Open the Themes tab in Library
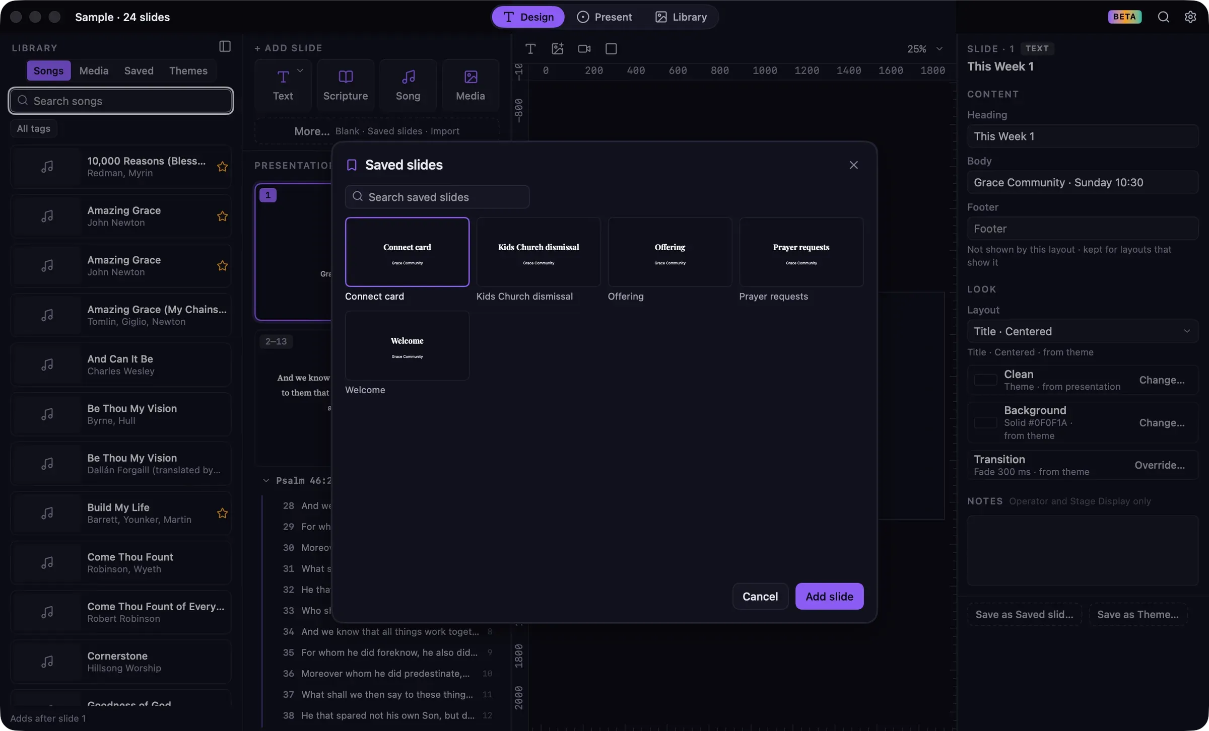 click(188, 70)
